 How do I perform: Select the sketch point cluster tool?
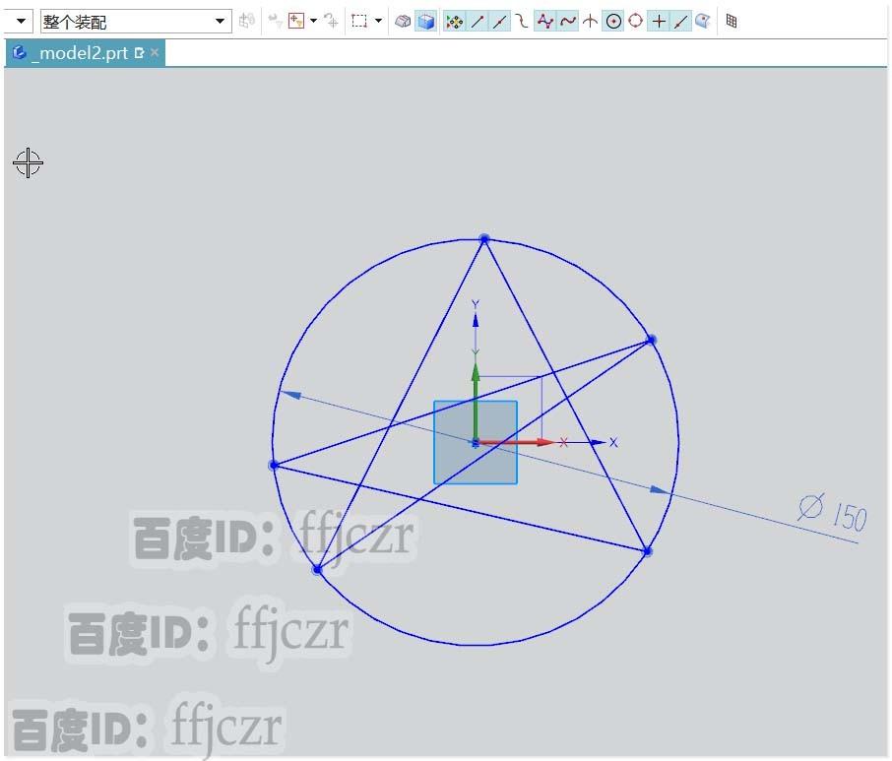coord(456,21)
